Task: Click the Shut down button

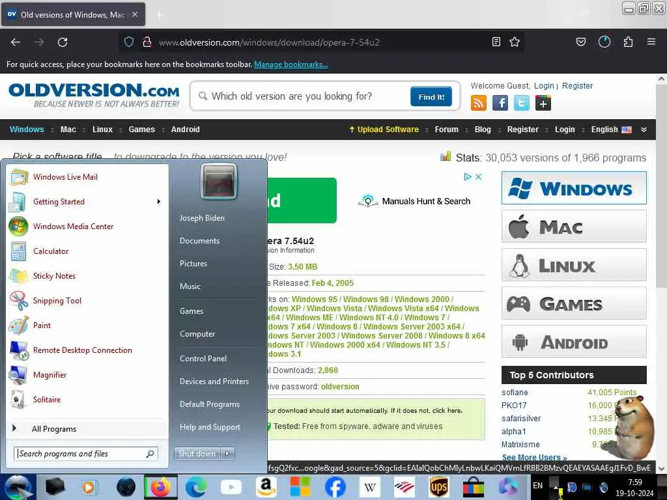Action: coord(197,454)
